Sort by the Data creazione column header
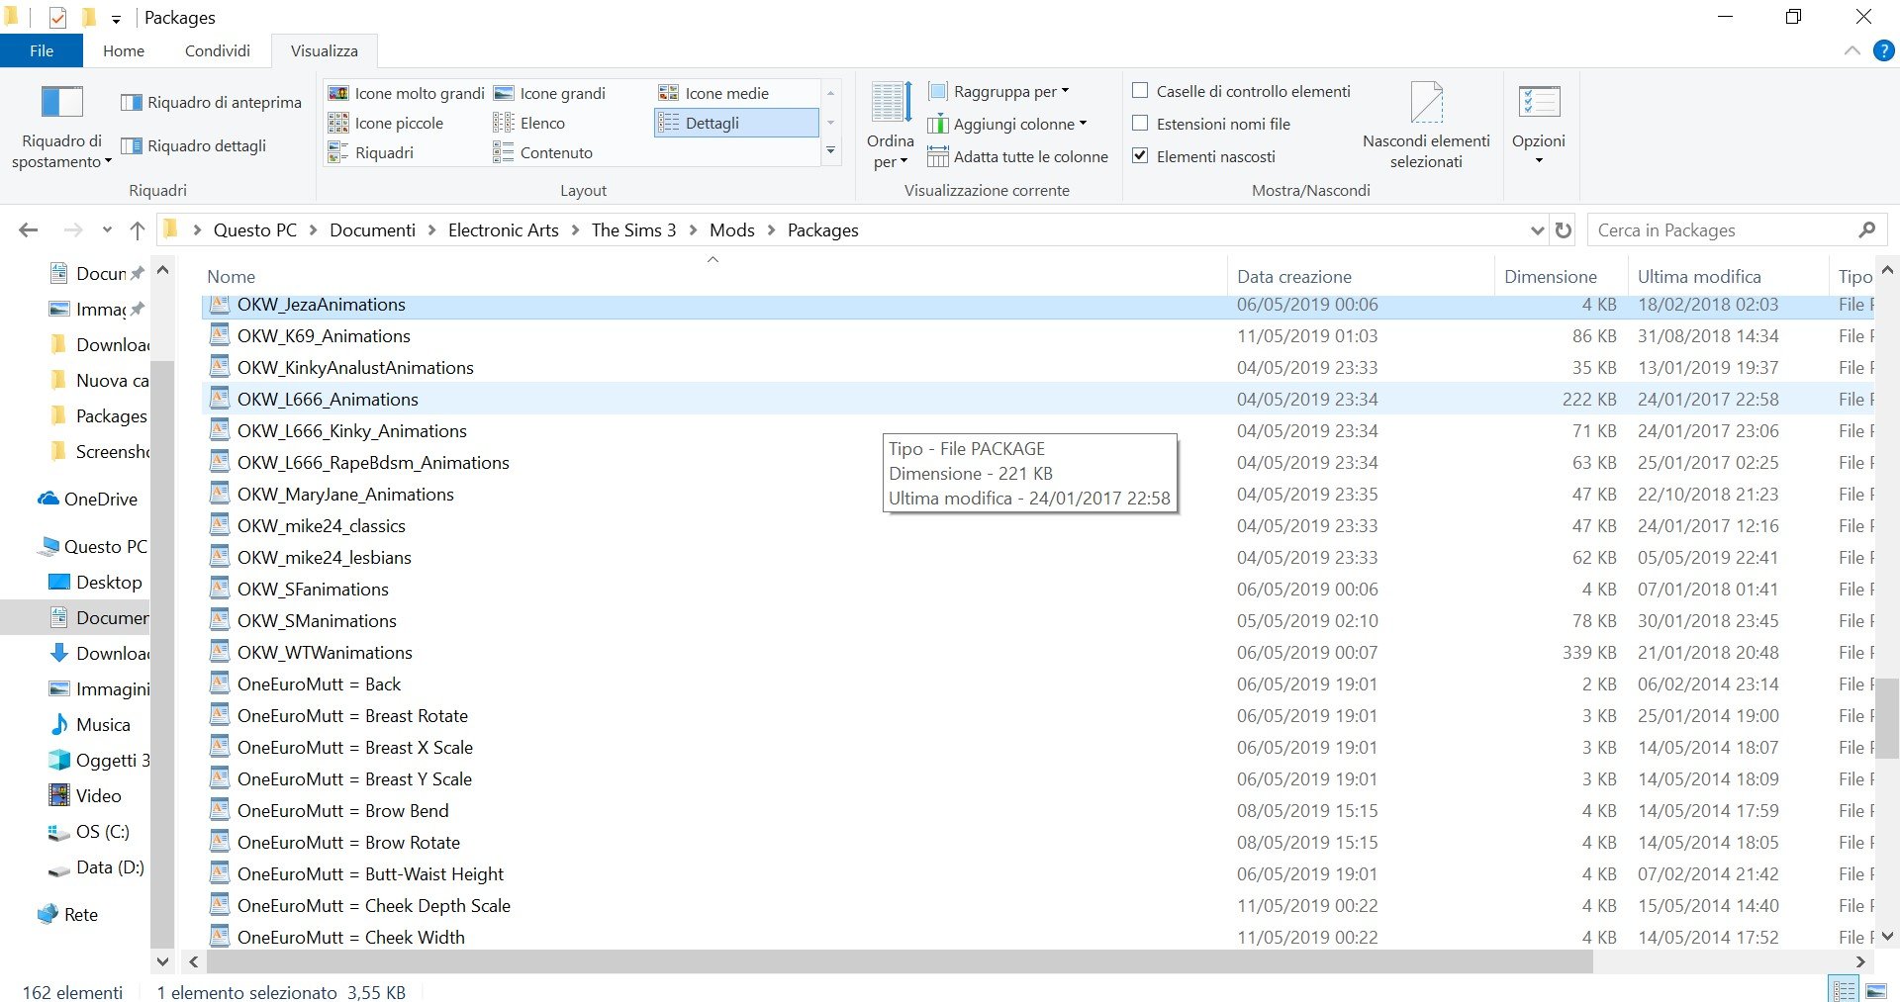The image size is (1900, 1002). (x=1361, y=277)
